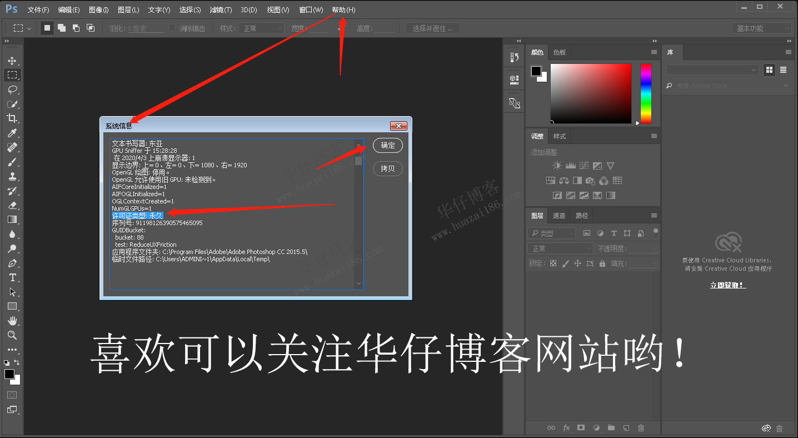Toggle lock all padlock icon
798x438 pixels.
tap(602, 263)
